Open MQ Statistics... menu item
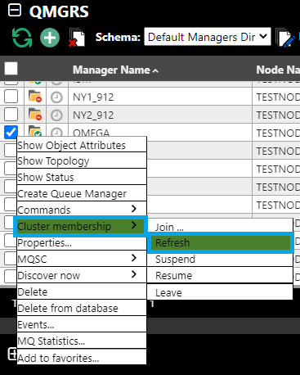This screenshot has height=375, width=300. [x=82, y=341]
